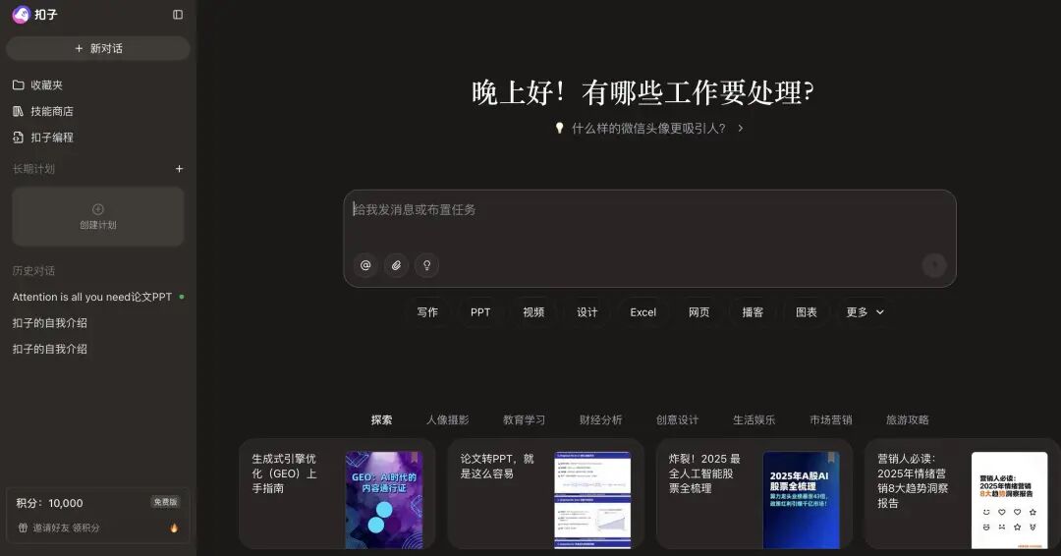
Task: Select the 播客 task chip
Action: (753, 311)
